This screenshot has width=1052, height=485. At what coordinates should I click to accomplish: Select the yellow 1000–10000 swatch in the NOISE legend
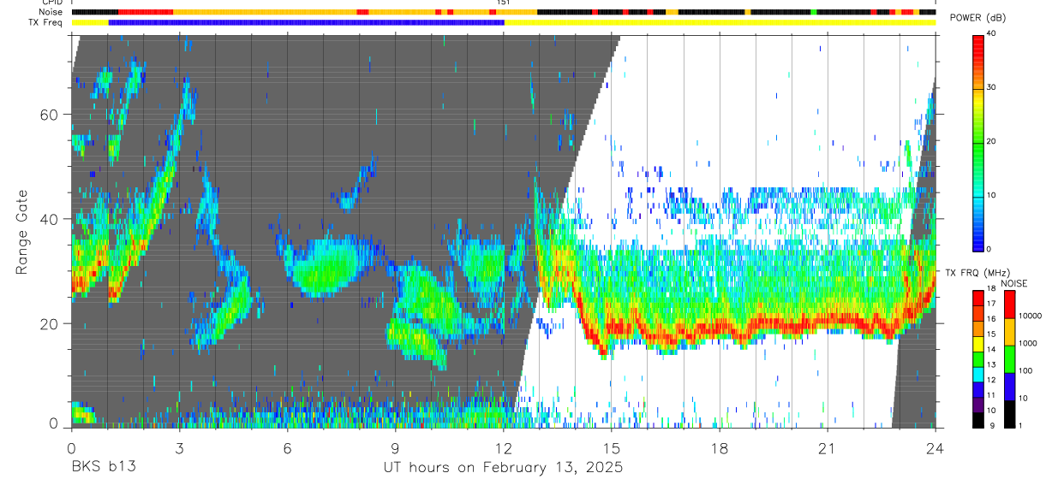[1009, 332]
